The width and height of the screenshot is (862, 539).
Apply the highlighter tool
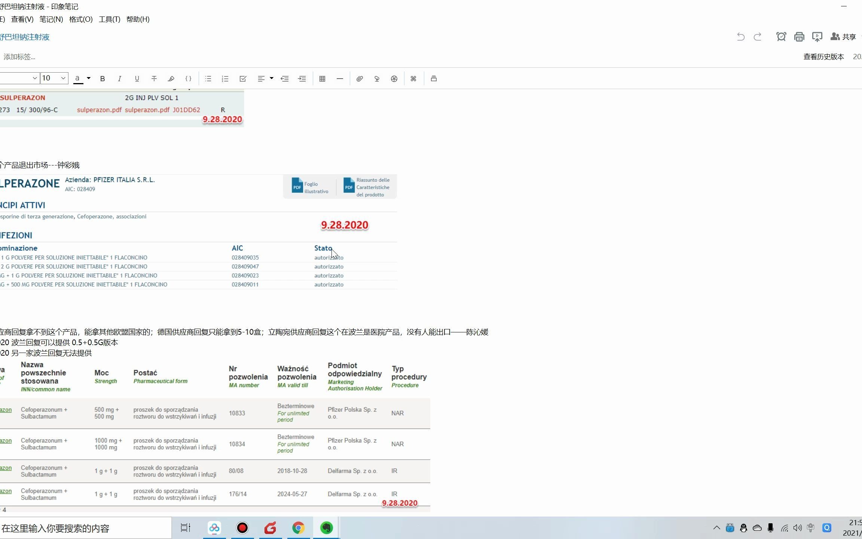pyautogui.click(x=171, y=79)
